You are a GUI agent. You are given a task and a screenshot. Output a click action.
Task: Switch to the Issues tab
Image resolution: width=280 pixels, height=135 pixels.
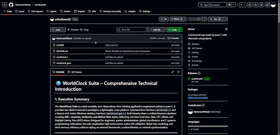point(20,11)
